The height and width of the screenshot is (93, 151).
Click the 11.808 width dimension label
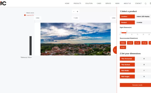pyautogui.click(x=76, y=18)
